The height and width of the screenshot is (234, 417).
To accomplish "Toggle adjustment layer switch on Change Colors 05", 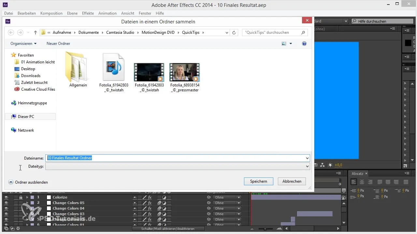I will tap(164, 203).
